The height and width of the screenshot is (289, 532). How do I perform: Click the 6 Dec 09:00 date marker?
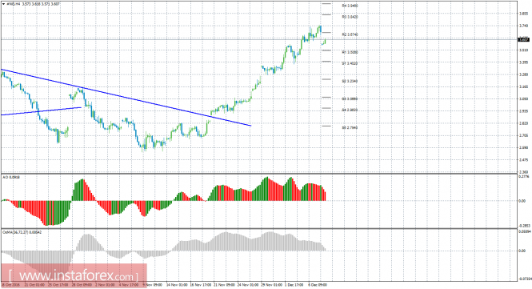point(318,285)
